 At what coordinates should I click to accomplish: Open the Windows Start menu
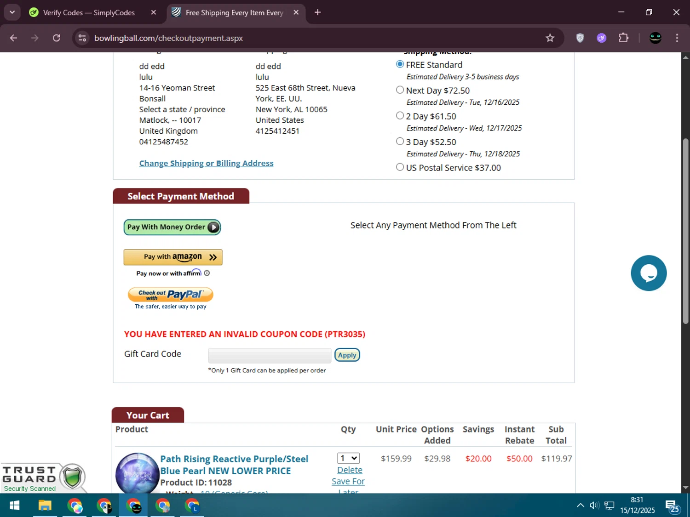click(14, 506)
